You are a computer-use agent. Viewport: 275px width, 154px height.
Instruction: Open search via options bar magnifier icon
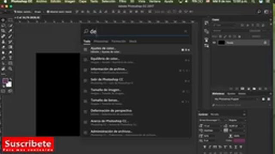(x=259, y=12)
